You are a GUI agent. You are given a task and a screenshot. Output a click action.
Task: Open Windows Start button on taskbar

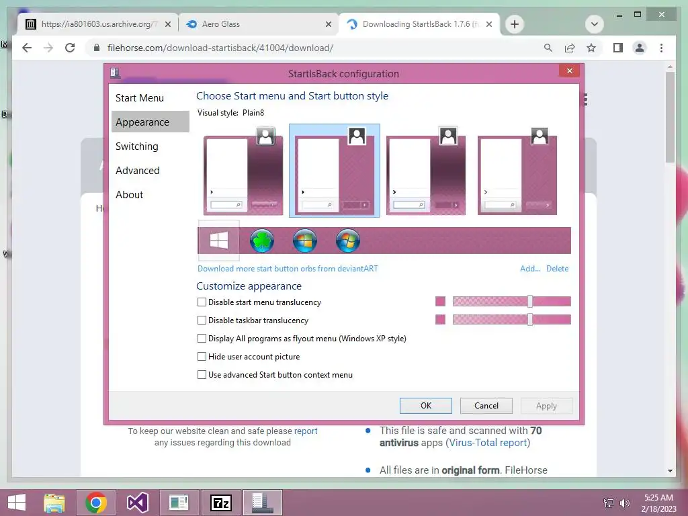tap(17, 503)
